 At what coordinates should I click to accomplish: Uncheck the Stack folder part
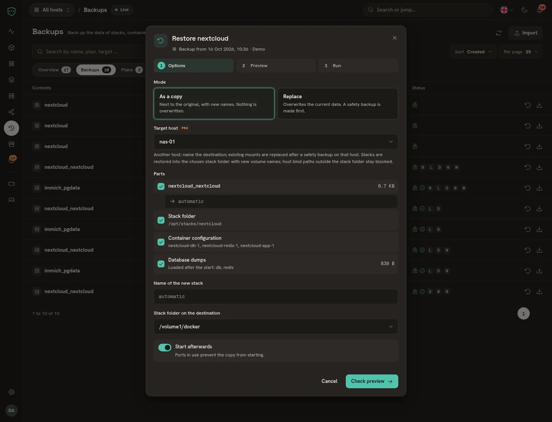161,220
